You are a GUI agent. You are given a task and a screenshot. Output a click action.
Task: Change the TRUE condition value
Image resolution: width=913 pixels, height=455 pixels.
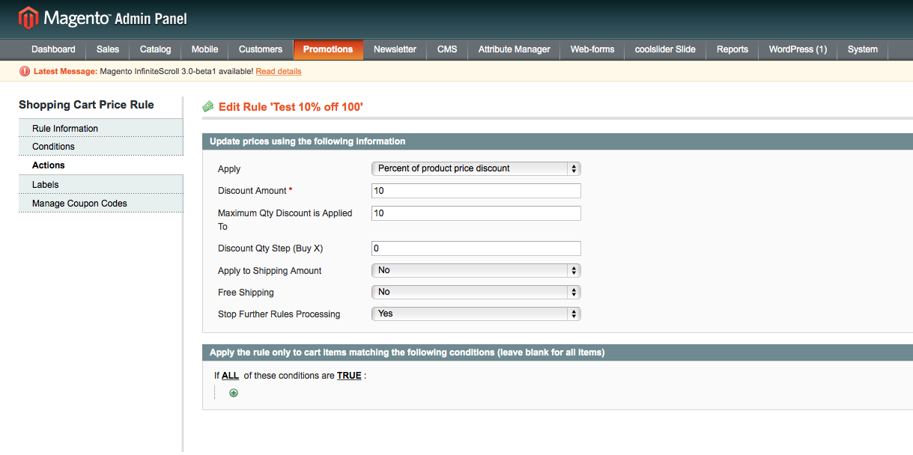(x=349, y=376)
